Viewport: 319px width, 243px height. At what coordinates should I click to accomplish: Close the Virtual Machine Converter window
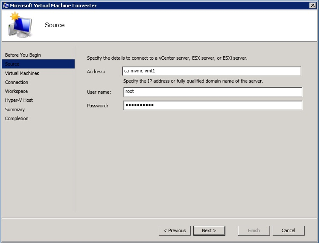pos(312,5)
